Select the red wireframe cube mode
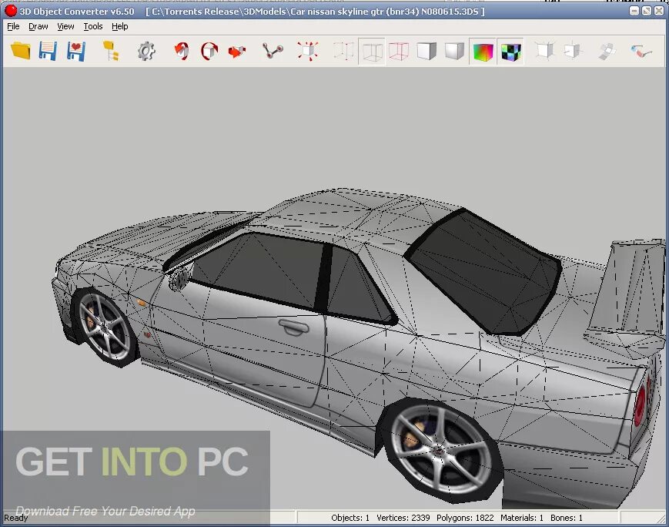Image resolution: width=669 pixels, height=527 pixels. [x=399, y=51]
